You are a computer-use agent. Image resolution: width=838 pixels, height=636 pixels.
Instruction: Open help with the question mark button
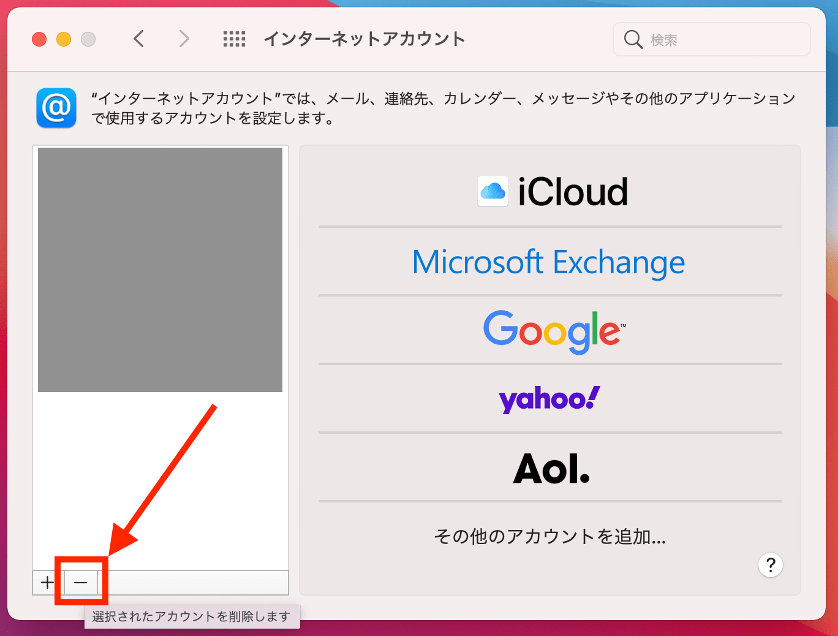coord(771,565)
